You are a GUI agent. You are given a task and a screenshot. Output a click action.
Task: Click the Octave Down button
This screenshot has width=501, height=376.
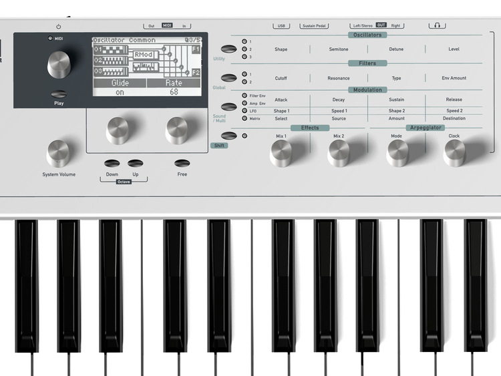pos(112,163)
